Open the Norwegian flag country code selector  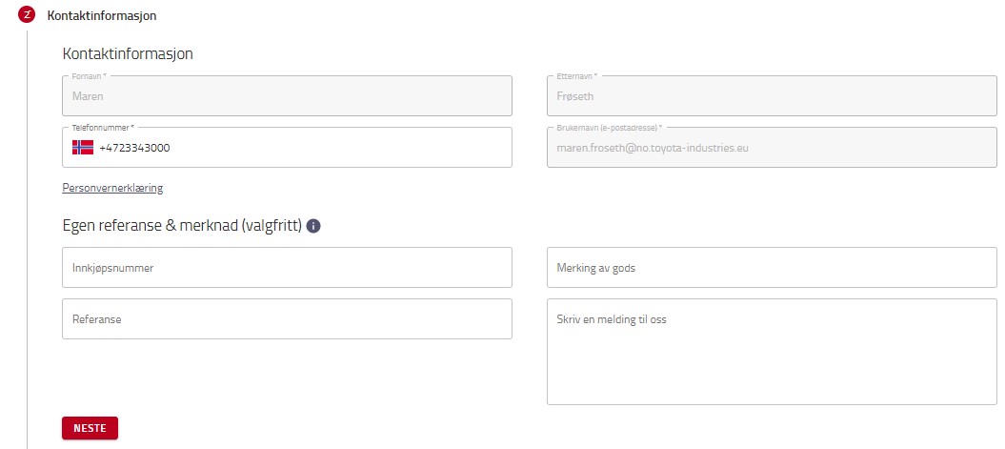[83, 148]
